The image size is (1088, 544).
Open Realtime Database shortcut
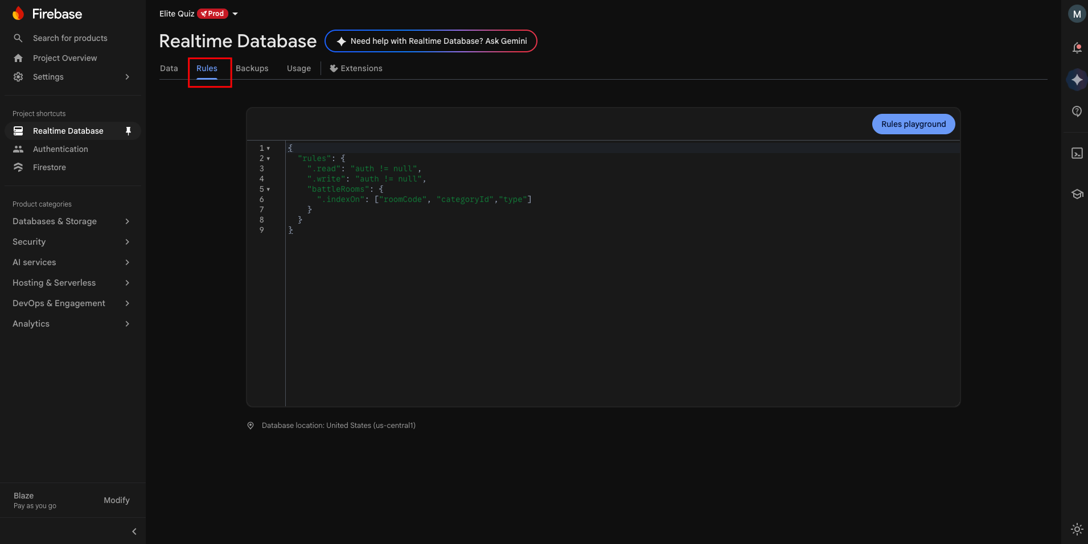point(72,131)
